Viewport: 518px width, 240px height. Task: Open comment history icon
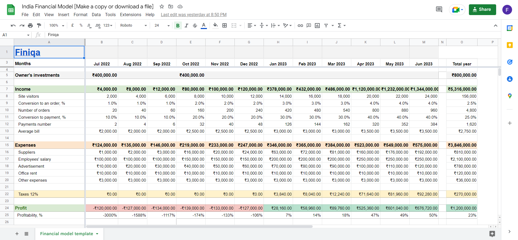(439, 10)
